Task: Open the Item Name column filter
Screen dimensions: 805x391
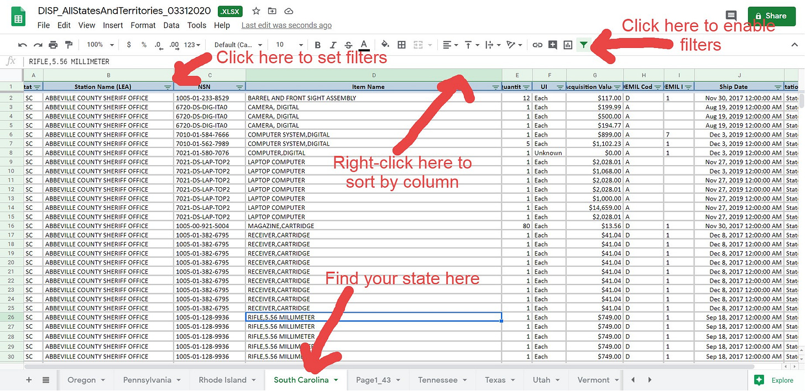Action: [496, 87]
